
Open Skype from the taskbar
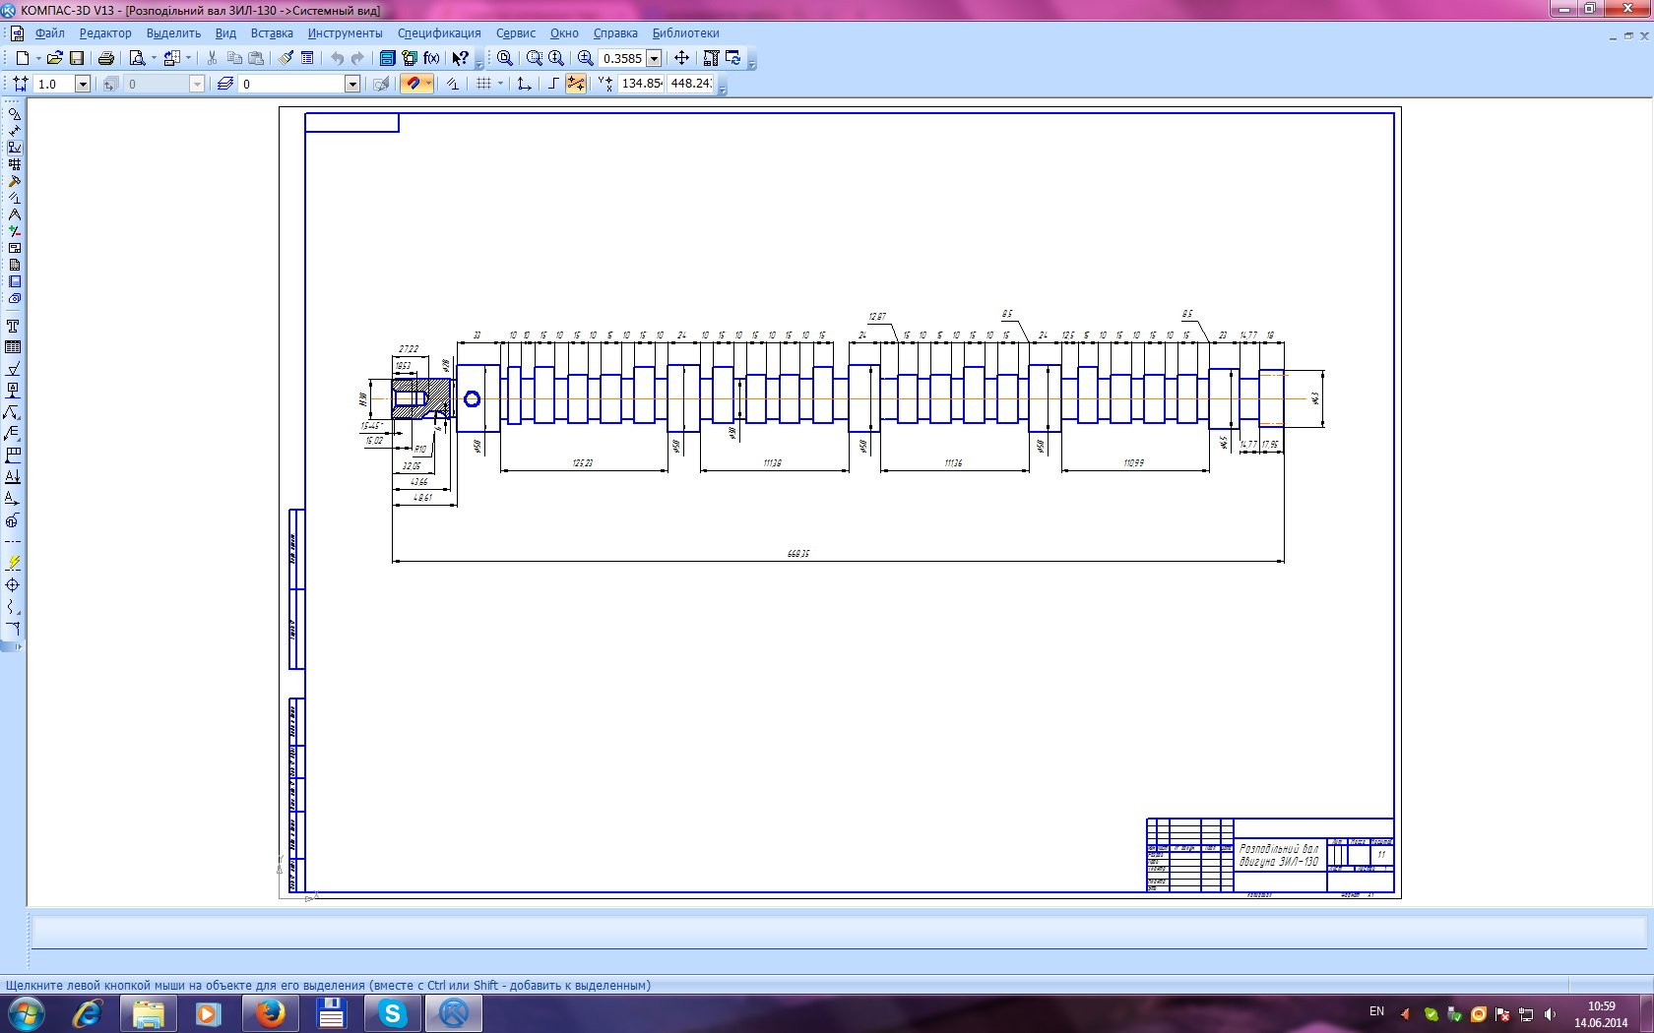pos(392,1013)
